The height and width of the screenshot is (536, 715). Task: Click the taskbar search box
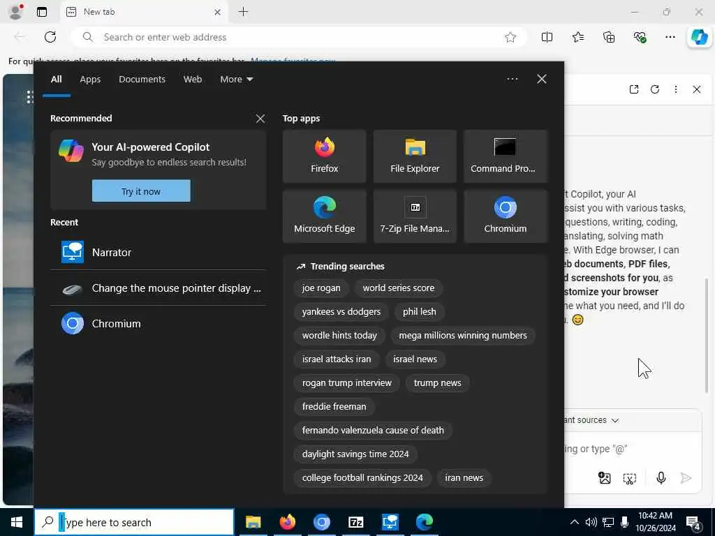click(135, 522)
